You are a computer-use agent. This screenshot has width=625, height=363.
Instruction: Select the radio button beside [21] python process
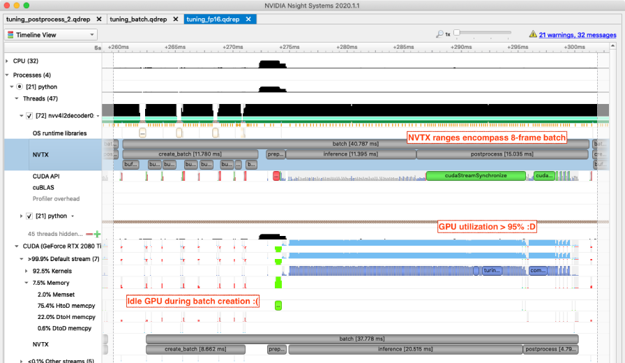click(x=19, y=87)
